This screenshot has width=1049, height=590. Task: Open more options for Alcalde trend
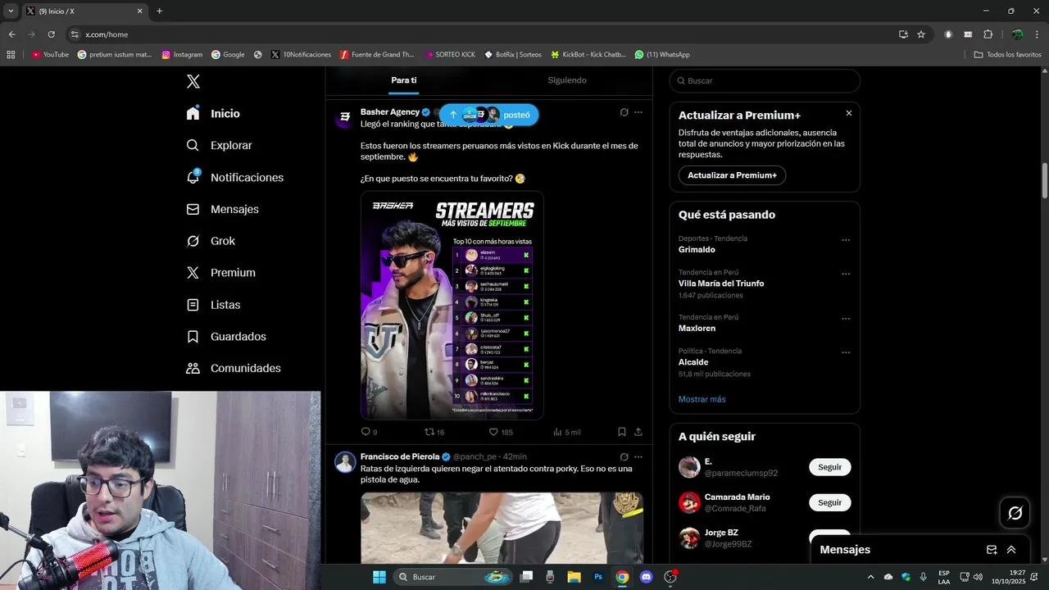tap(846, 352)
